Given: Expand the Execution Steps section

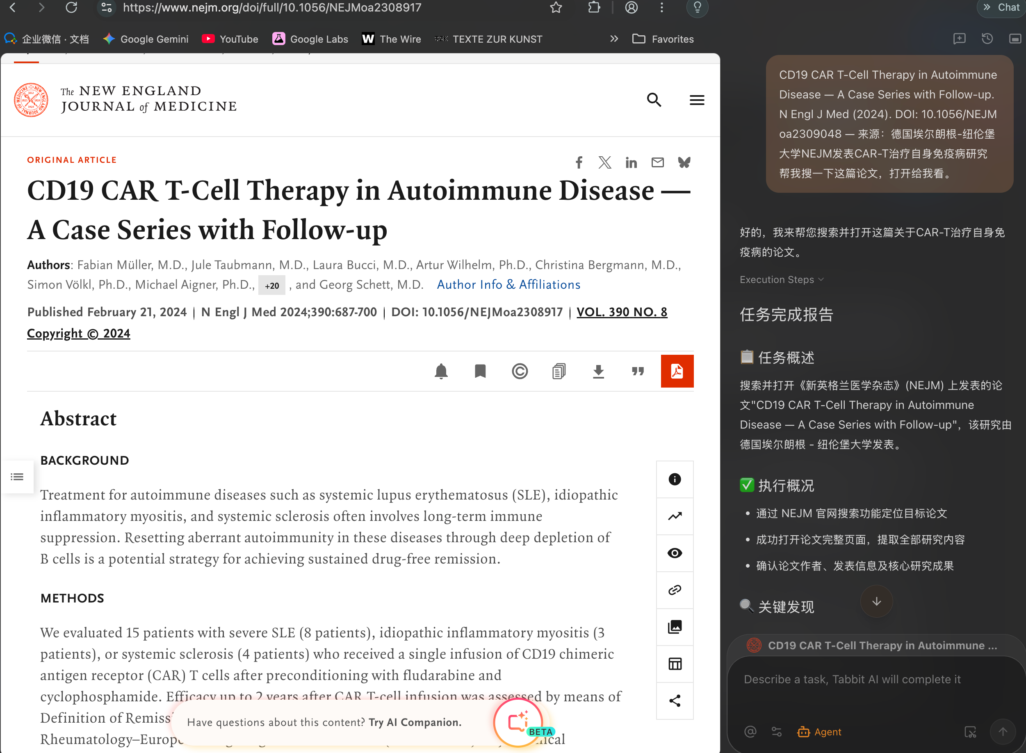Looking at the screenshot, I should pyautogui.click(x=781, y=279).
